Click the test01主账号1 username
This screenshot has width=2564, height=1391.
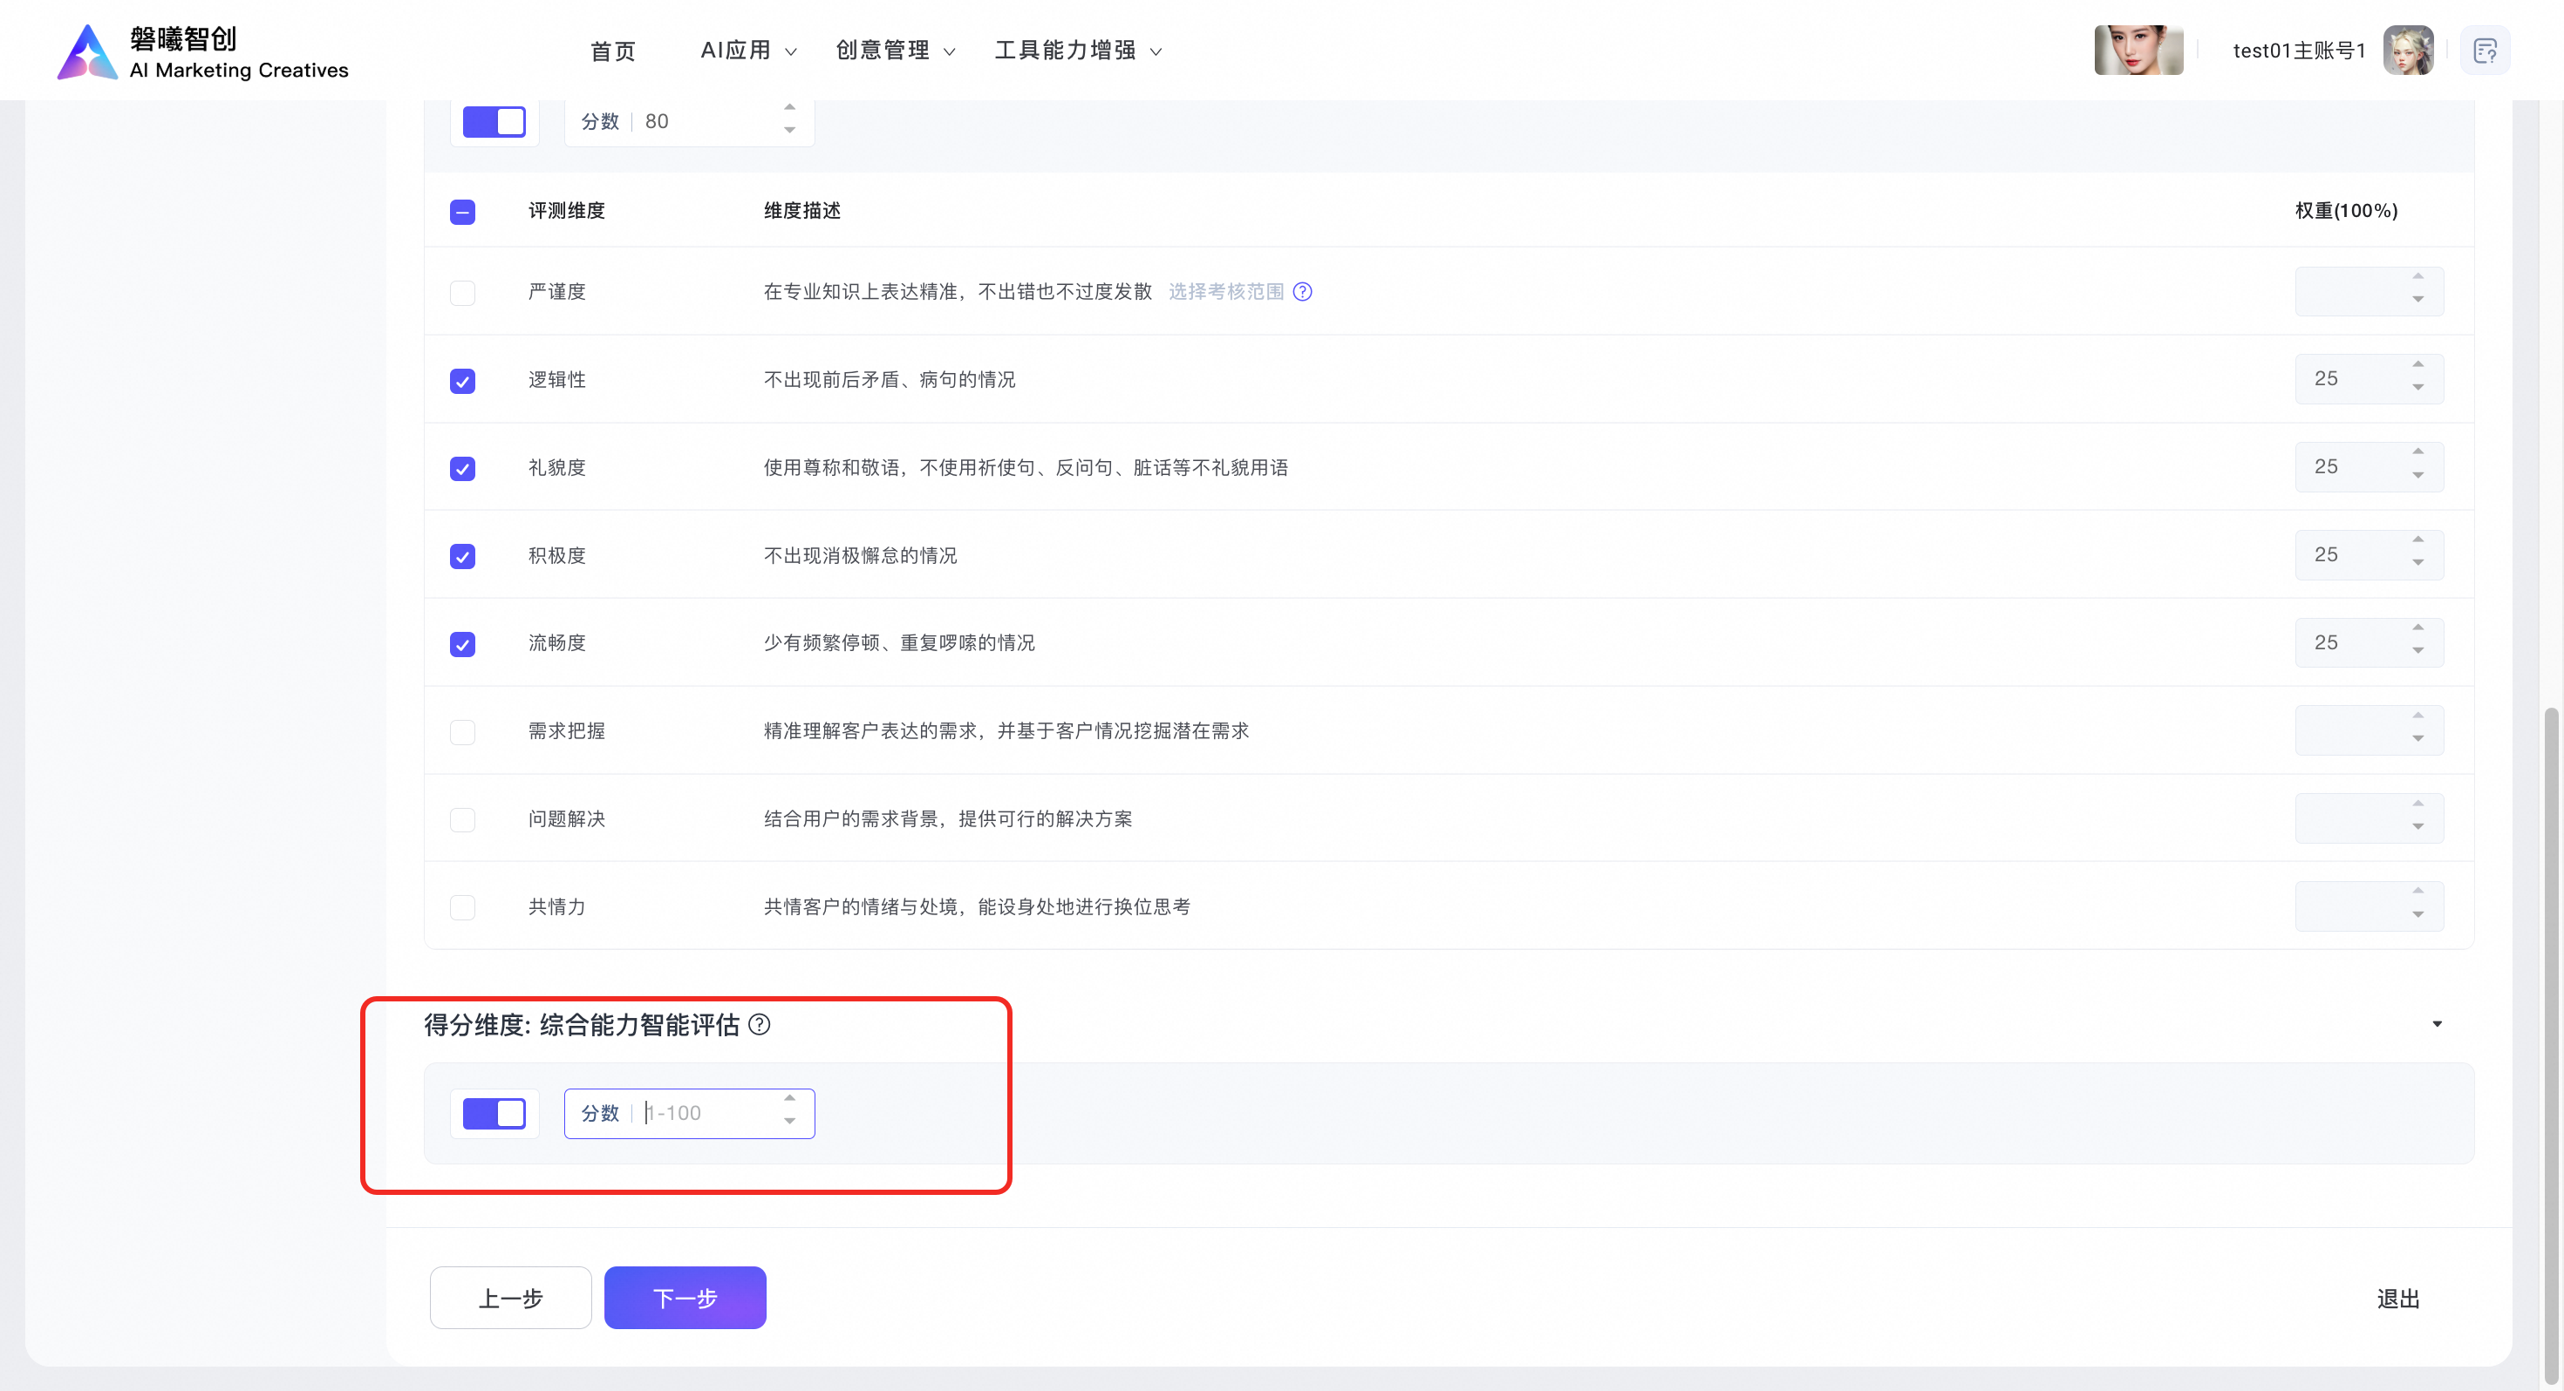pos(2298,51)
